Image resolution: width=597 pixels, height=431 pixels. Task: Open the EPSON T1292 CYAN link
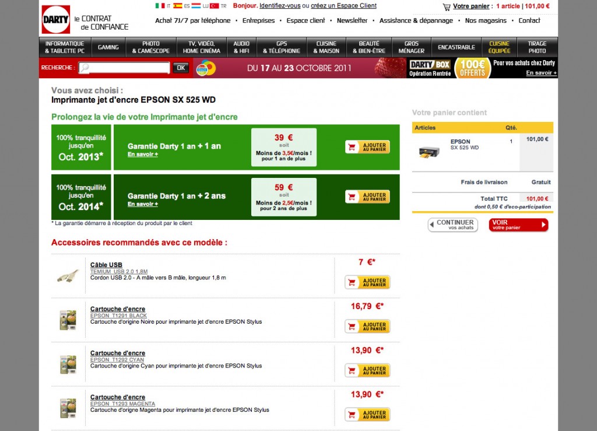pos(117,360)
